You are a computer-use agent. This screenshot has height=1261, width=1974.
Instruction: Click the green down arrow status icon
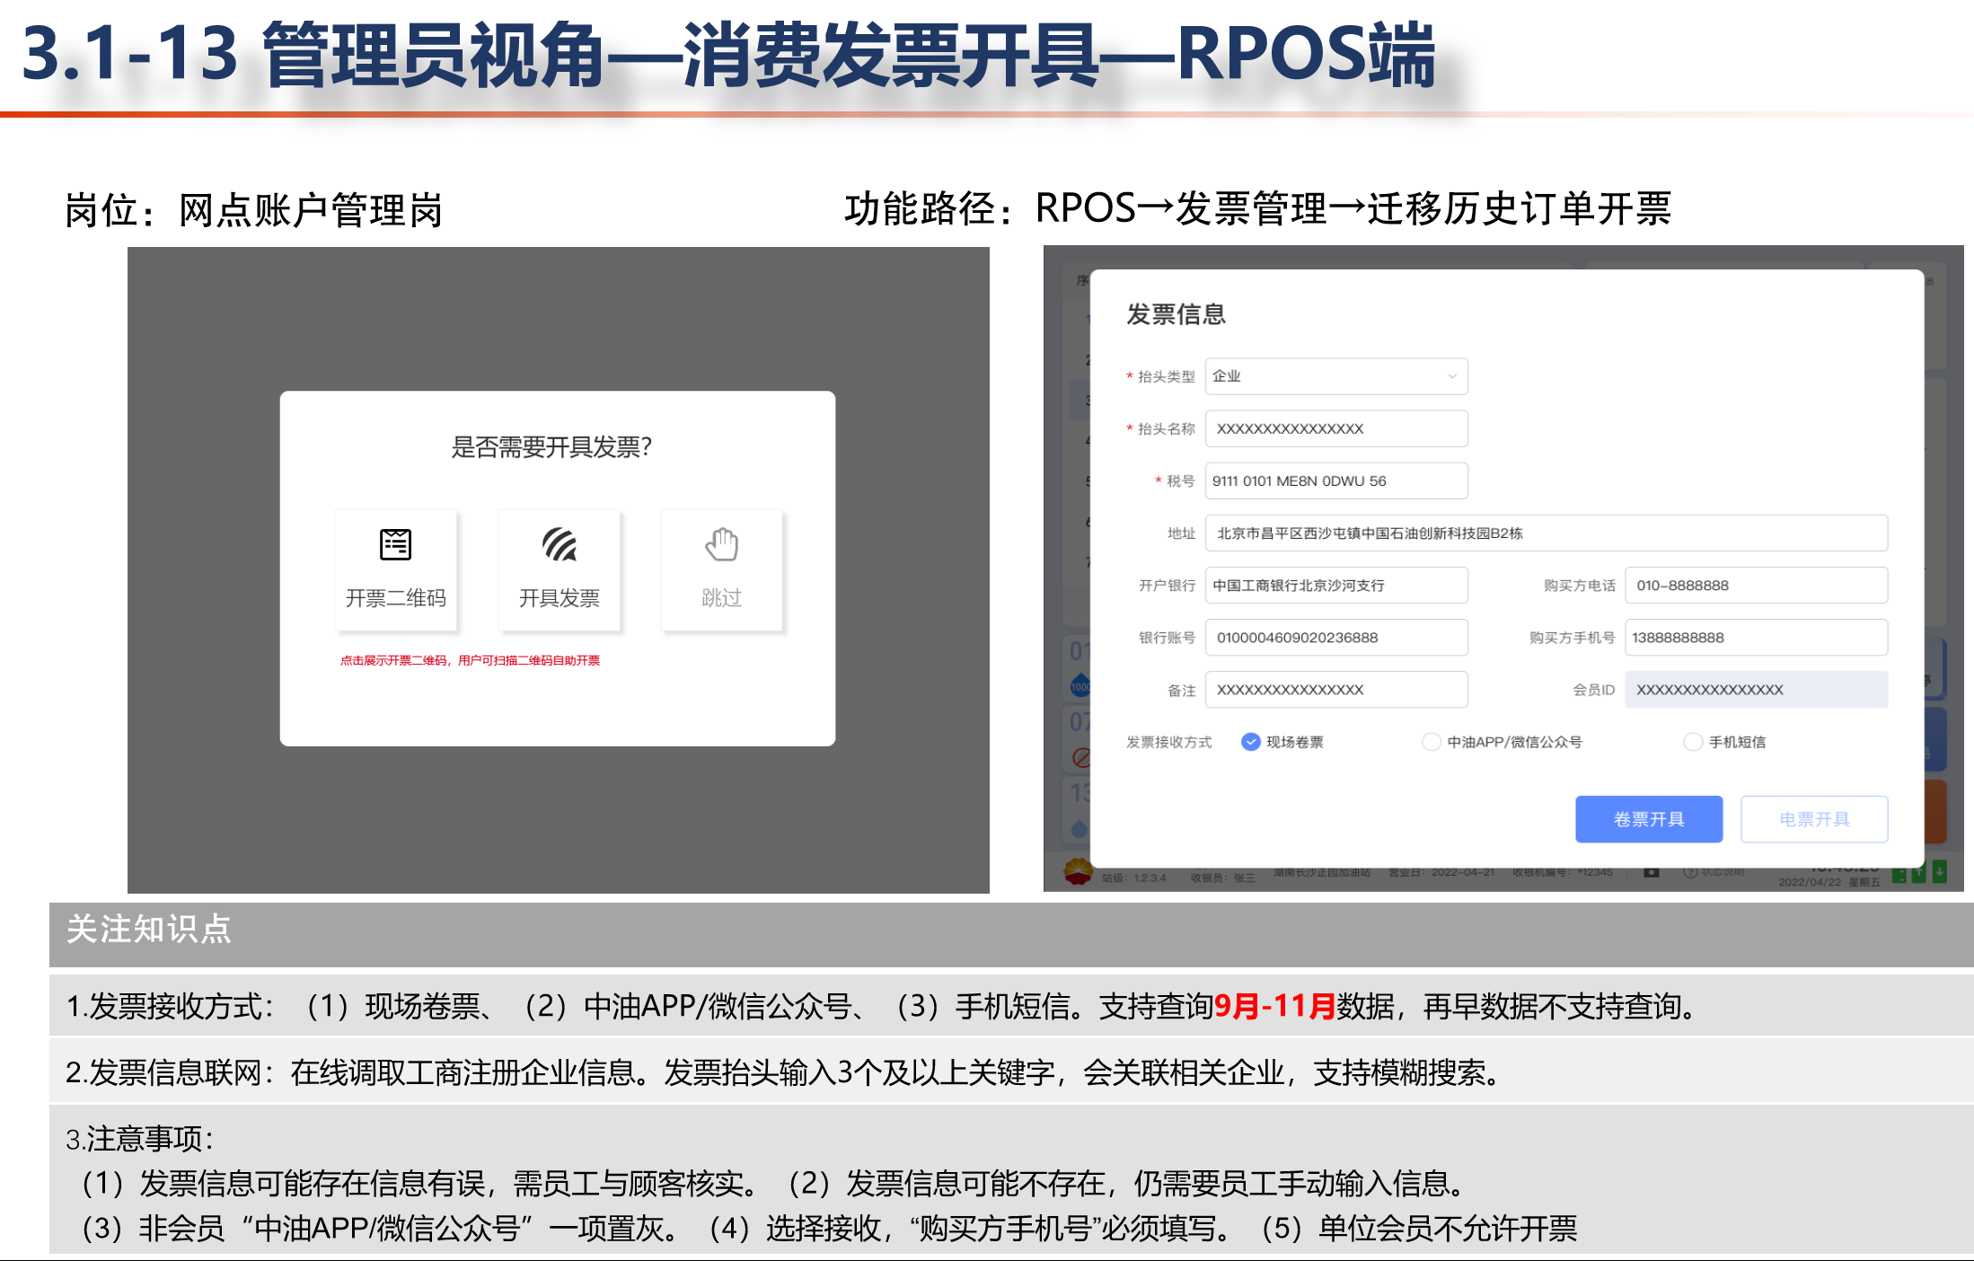click(1940, 871)
